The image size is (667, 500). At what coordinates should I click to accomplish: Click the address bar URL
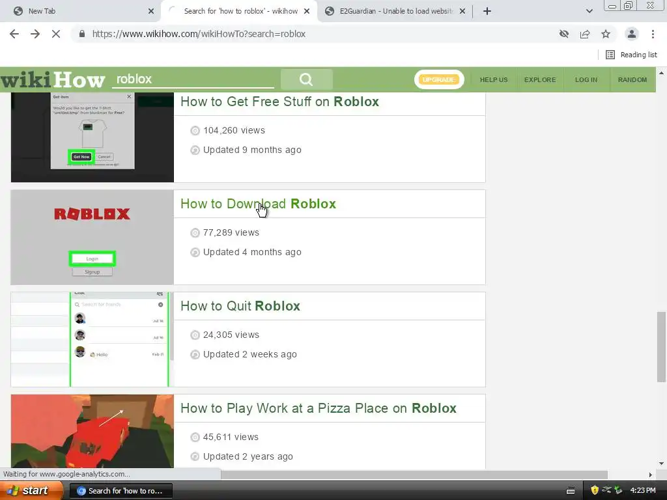pyautogui.click(x=199, y=34)
